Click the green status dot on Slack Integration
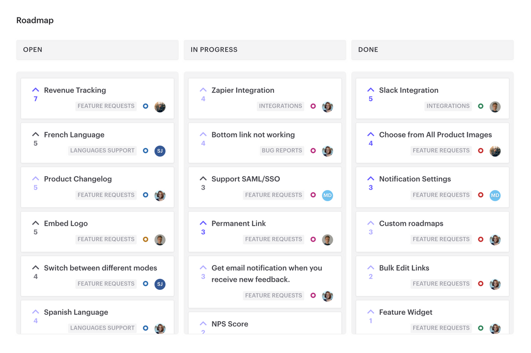Screen dimensions: 531x353 click(480, 106)
